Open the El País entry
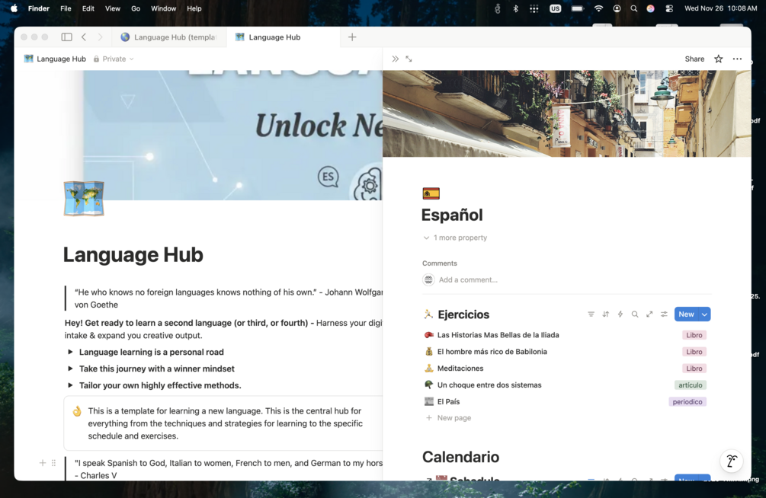Image resolution: width=766 pixels, height=498 pixels. click(x=448, y=401)
